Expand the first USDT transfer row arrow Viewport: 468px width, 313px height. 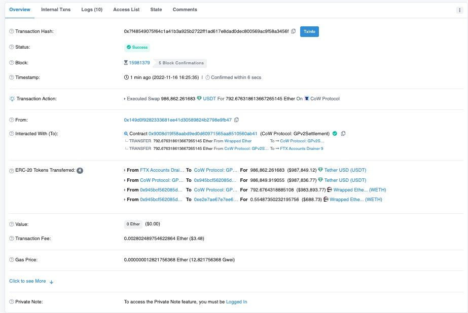[125, 170]
